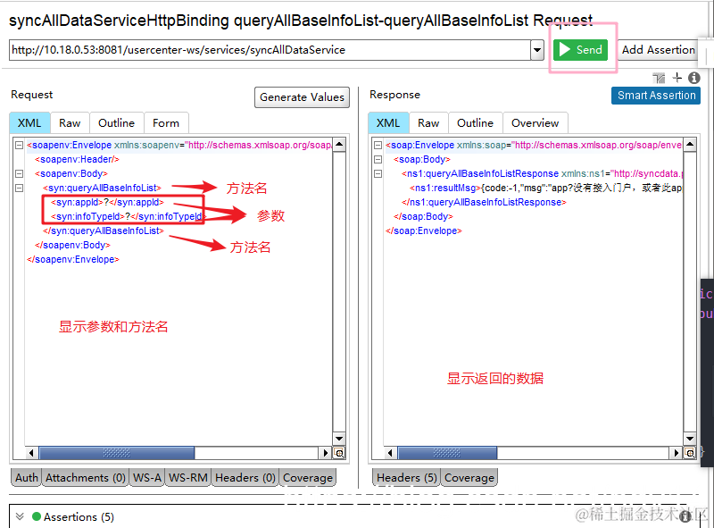Open the Auth tab
The image size is (714, 528).
point(27,477)
